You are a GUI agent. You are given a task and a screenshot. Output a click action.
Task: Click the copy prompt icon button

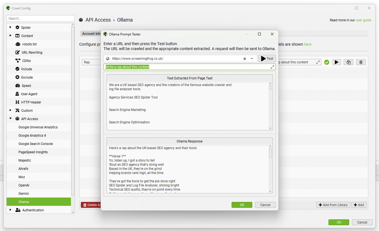coord(348,62)
